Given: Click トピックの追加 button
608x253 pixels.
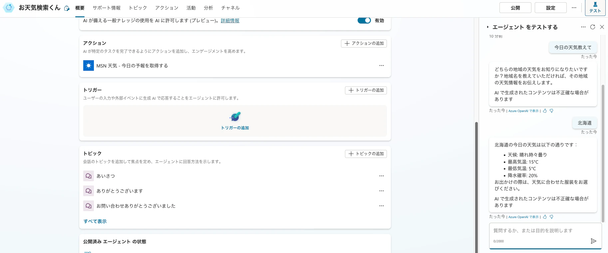Looking at the screenshot, I should tap(366, 154).
